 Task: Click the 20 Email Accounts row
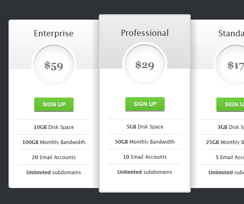(x=54, y=157)
